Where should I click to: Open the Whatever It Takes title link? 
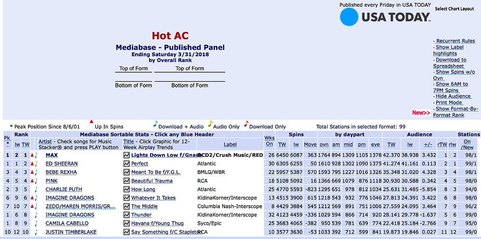pyautogui.click(x=153, y=198)
